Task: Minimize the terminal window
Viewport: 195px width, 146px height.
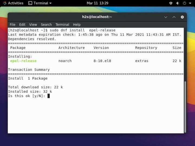Action: tap(166, 17)
